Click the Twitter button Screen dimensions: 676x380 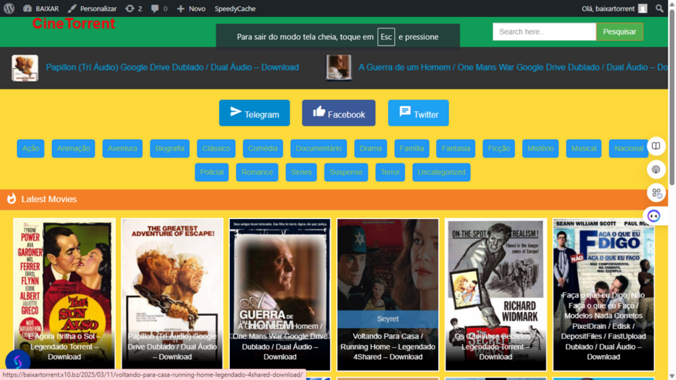click(418, 113)
